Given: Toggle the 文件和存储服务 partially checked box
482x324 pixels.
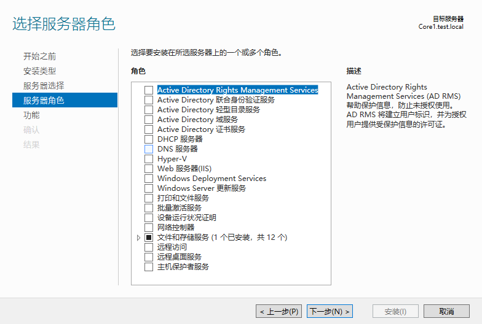Looking at the screenshot, I should [149, 237].
